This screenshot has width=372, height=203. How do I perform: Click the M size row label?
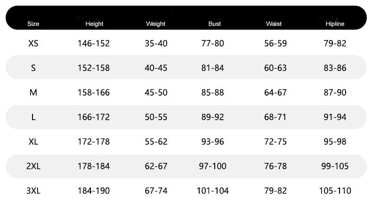tap(33, 92)
